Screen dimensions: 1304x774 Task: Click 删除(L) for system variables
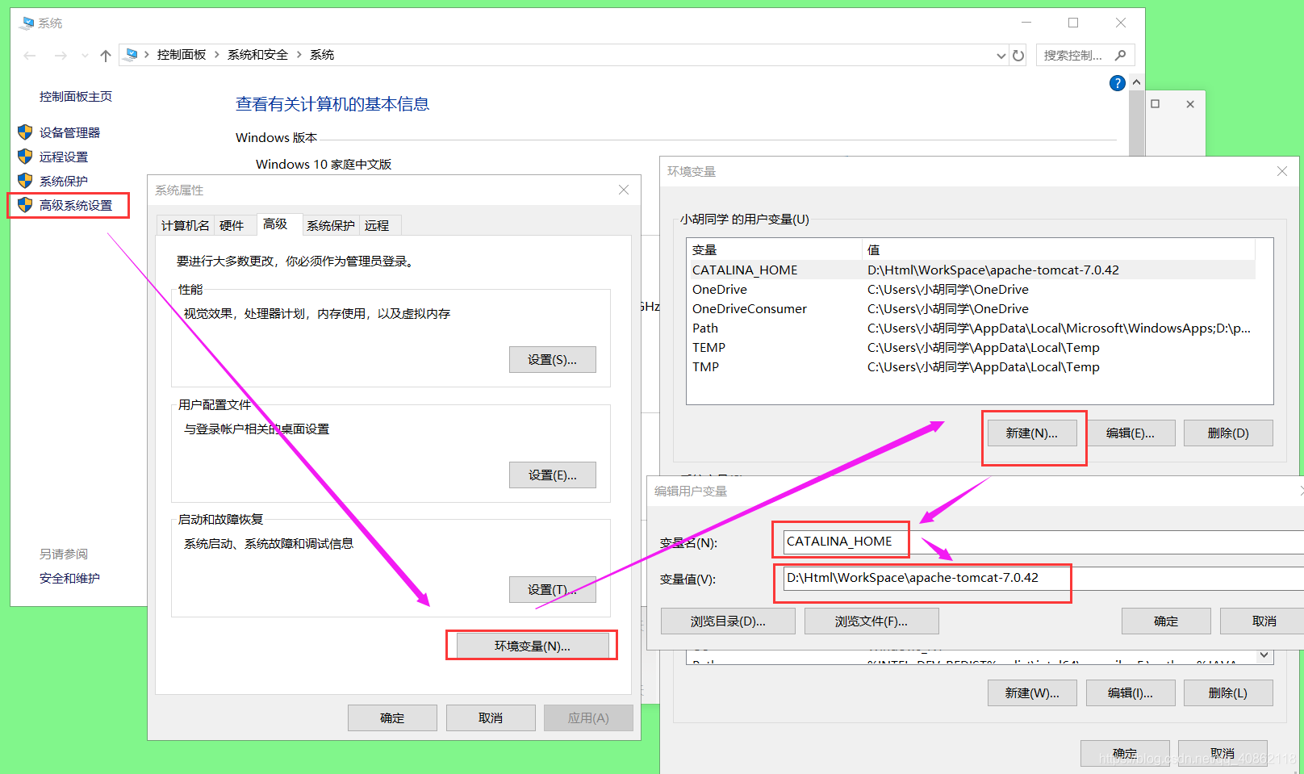point(1228,693)
